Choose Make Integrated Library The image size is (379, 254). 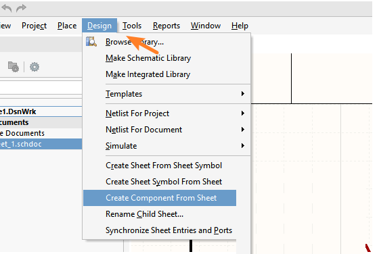148,74
